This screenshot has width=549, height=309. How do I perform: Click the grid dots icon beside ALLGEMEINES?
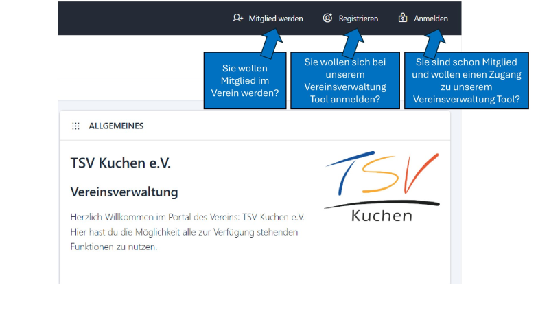[x=75, y=126]
